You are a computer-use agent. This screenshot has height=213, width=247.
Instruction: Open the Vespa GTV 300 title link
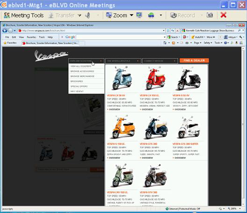pos(148,192)
